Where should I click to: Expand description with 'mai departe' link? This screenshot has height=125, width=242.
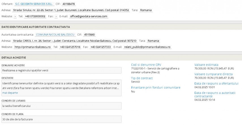click(x=10, y=93)
